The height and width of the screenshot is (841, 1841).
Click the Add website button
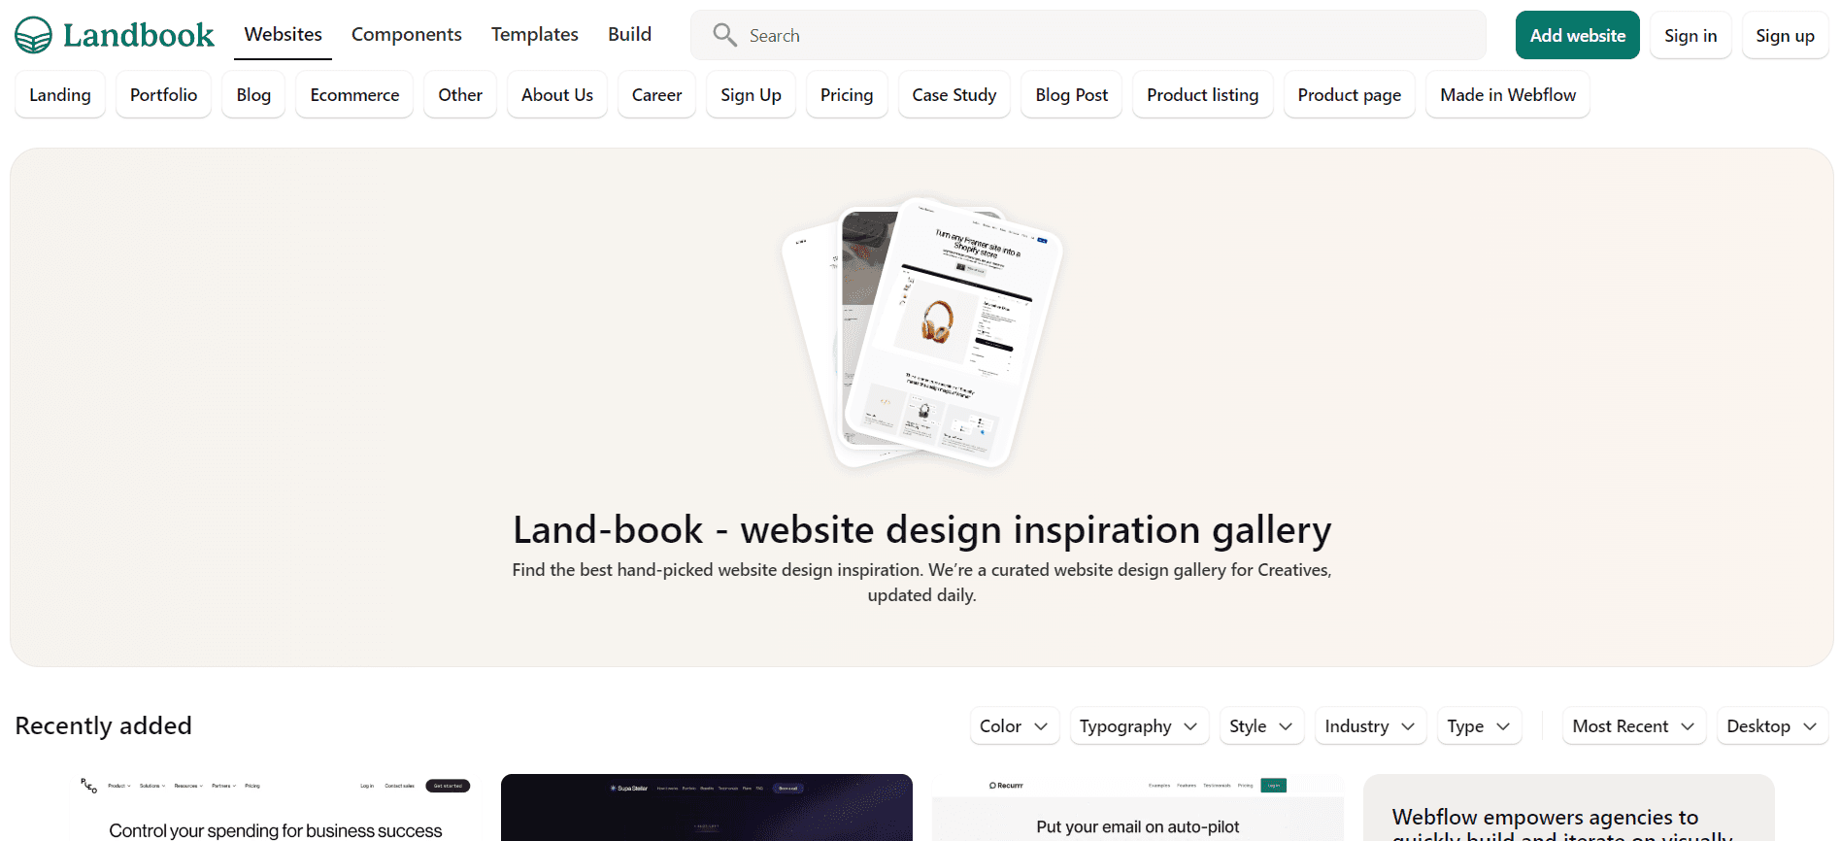point(1577,35)
